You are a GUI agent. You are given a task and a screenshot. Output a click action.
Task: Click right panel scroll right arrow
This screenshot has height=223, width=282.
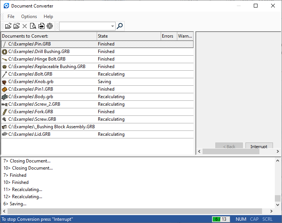pos(278,152)
